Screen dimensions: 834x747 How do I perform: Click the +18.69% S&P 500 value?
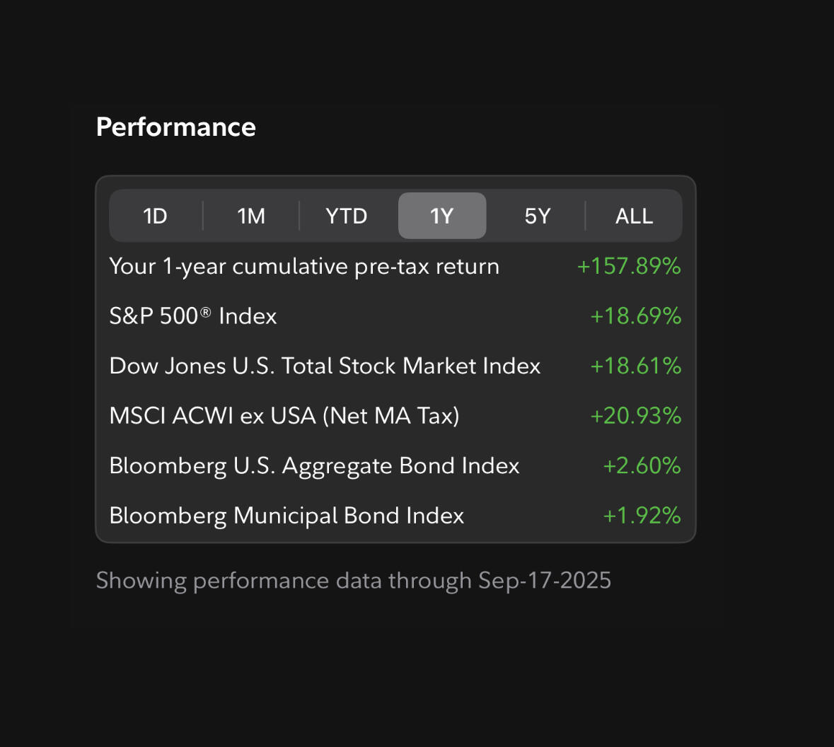(x=635, y=315)
